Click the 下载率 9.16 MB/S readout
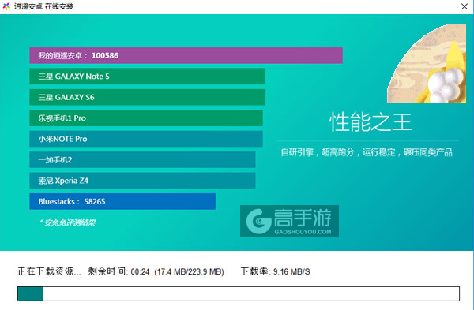The width and height of the screenshot is (474, 310). pos(275,271)
